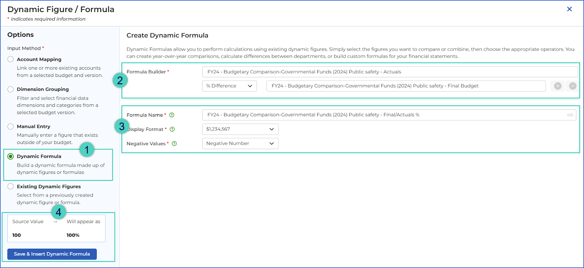Open the Negative Number dropdown
The height and width of the screenshot is (268, 584).
coord(240,144)
